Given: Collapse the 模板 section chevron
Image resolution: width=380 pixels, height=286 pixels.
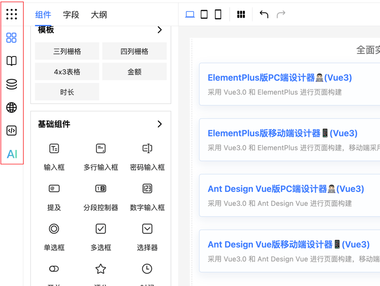Looking at the screenshot, I should coord(160,29).
